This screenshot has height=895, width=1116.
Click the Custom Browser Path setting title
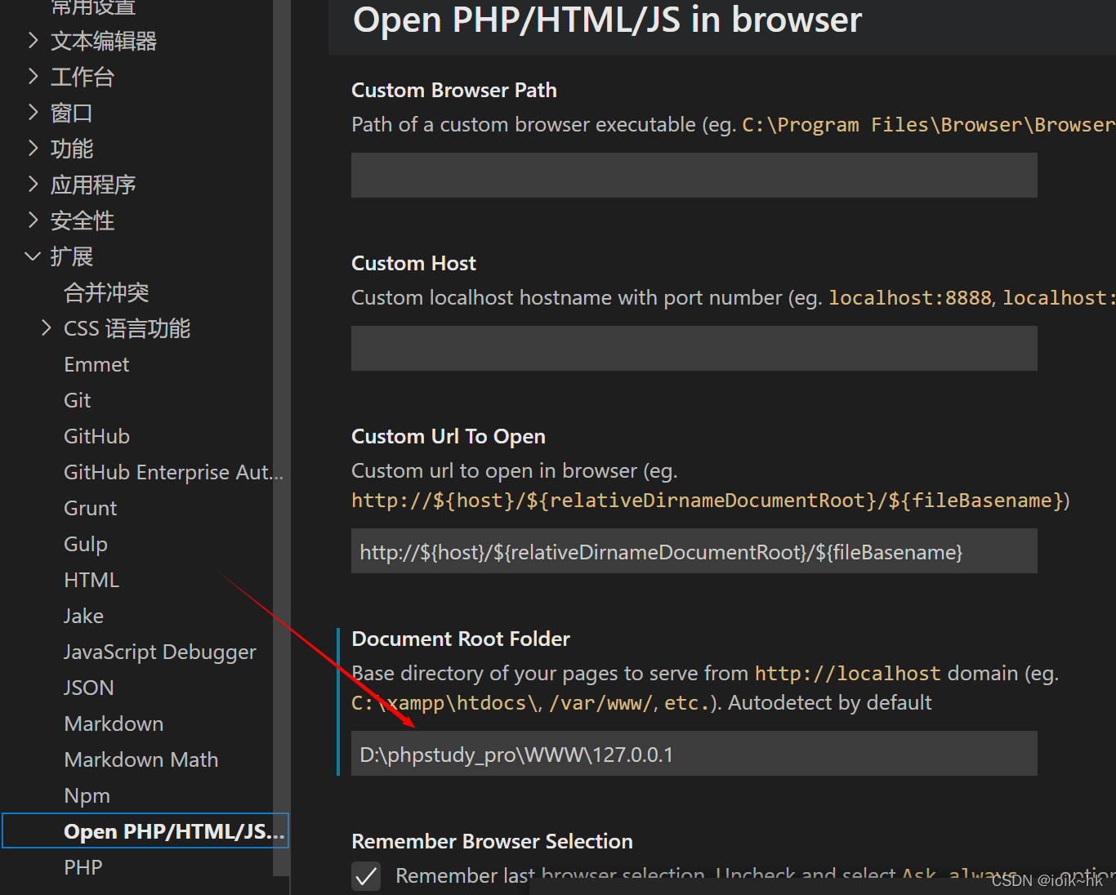(454, 90)
